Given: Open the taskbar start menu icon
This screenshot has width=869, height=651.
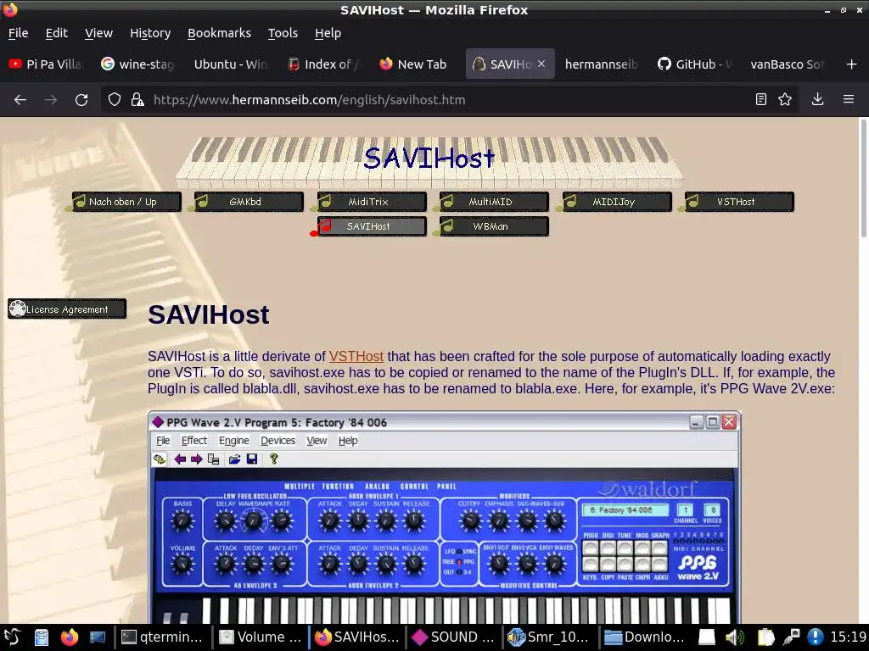Looking at the screenshot, I should (x=12, y=637).
